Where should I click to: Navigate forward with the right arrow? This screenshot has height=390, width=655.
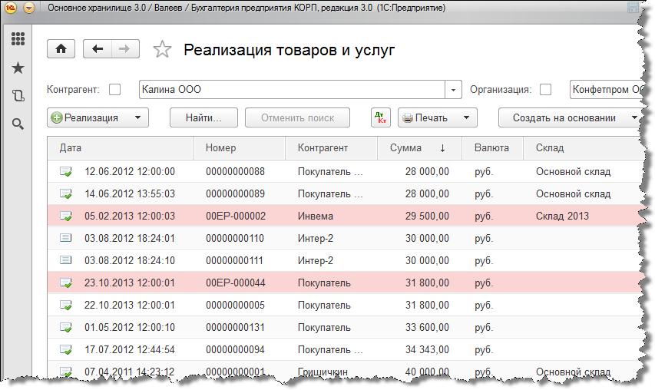pos(125,49)
